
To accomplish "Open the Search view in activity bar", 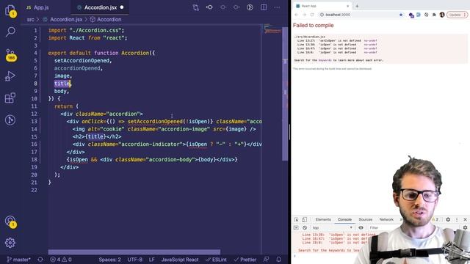I will coord(10,32).
